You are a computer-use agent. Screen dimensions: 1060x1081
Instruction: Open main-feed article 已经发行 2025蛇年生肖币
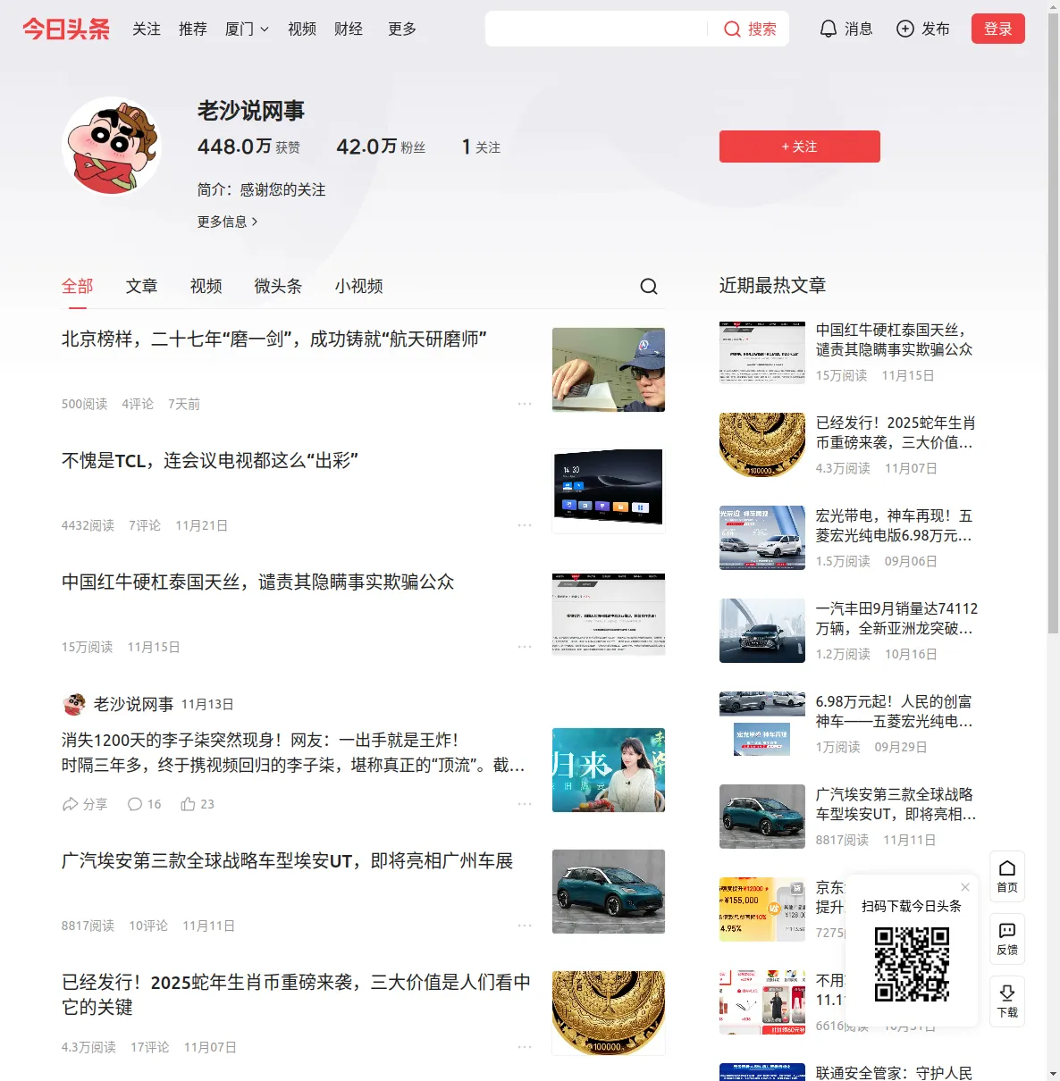point(296,994)
